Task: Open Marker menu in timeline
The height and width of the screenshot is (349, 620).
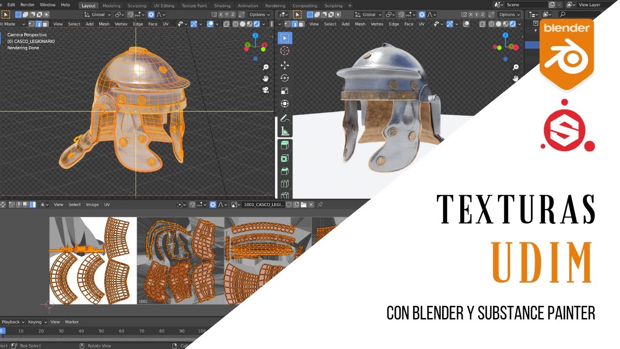Action: (72, 322)
